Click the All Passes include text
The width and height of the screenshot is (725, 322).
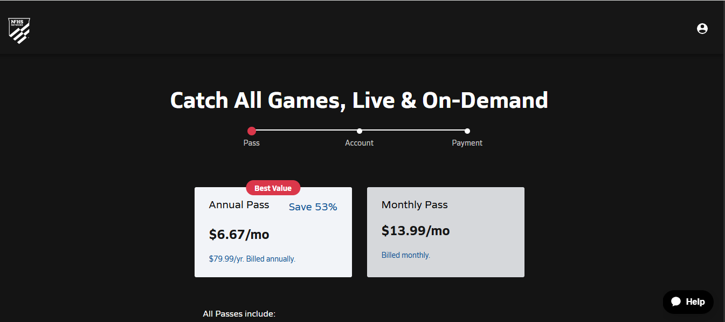tap(239, 314)
